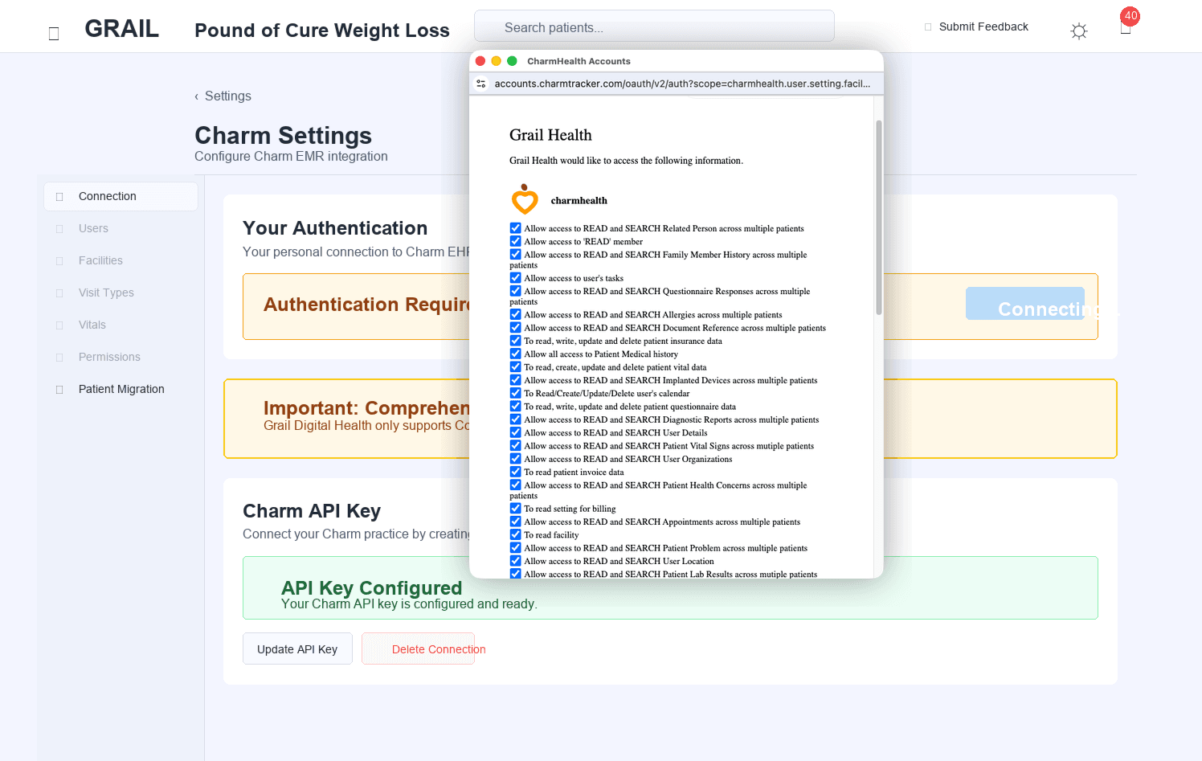Open the Connection settings tab
This screenshot has height=761, width=1202.
click(x=121, y=196)
